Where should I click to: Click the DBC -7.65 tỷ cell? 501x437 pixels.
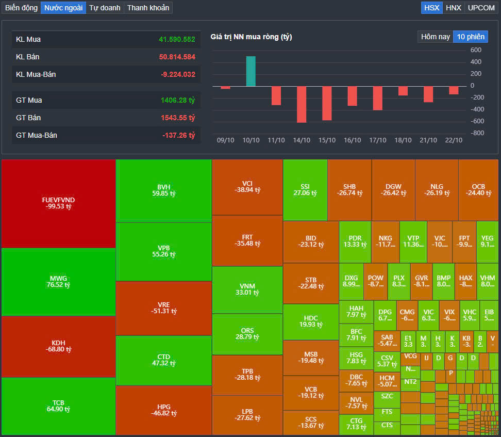click(x=356, y=381)
